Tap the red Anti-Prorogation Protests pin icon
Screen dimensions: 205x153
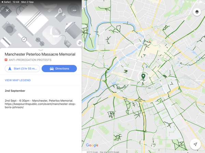tap(6, 60)
